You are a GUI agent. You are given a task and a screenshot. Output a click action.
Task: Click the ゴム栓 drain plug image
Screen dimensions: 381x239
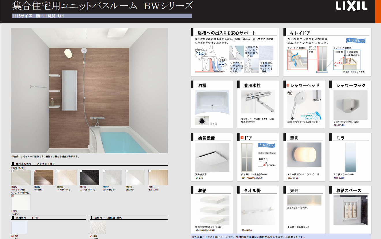[x=202, y=121]
